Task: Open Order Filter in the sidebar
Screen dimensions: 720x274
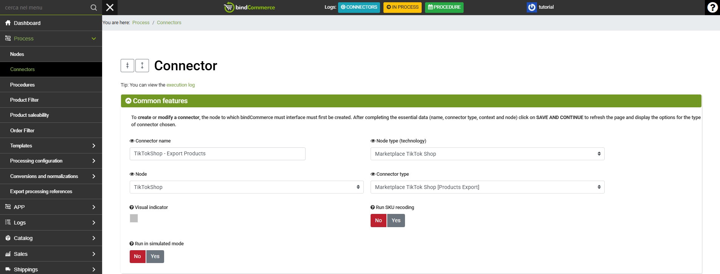Action: (51, 130)
